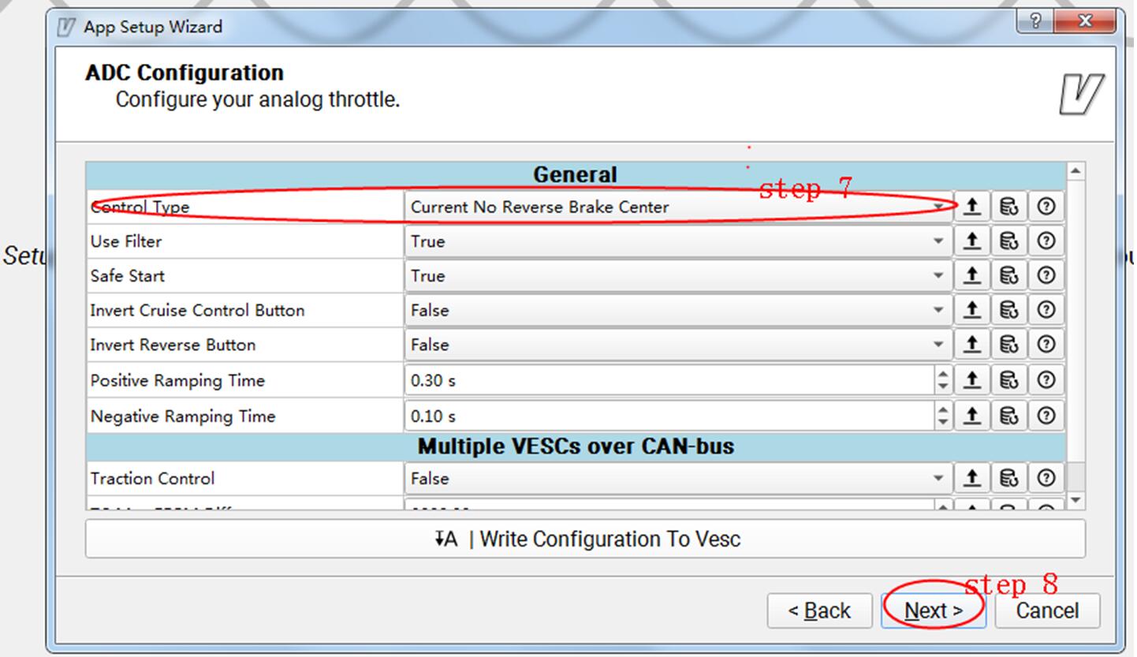Click read-default icon for Negative Ramping Time

pos(1008,416)
